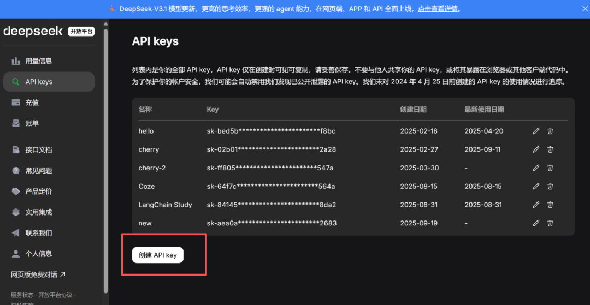Viewport: 590px width, 305px height.
Task: Click the 创建 API key button
Action: [x=158, y=255]
